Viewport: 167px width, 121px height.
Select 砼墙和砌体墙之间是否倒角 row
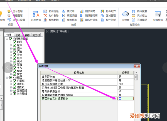point(79,95)
